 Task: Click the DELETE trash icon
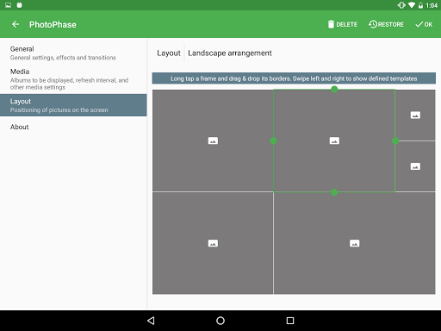[331, 24]
